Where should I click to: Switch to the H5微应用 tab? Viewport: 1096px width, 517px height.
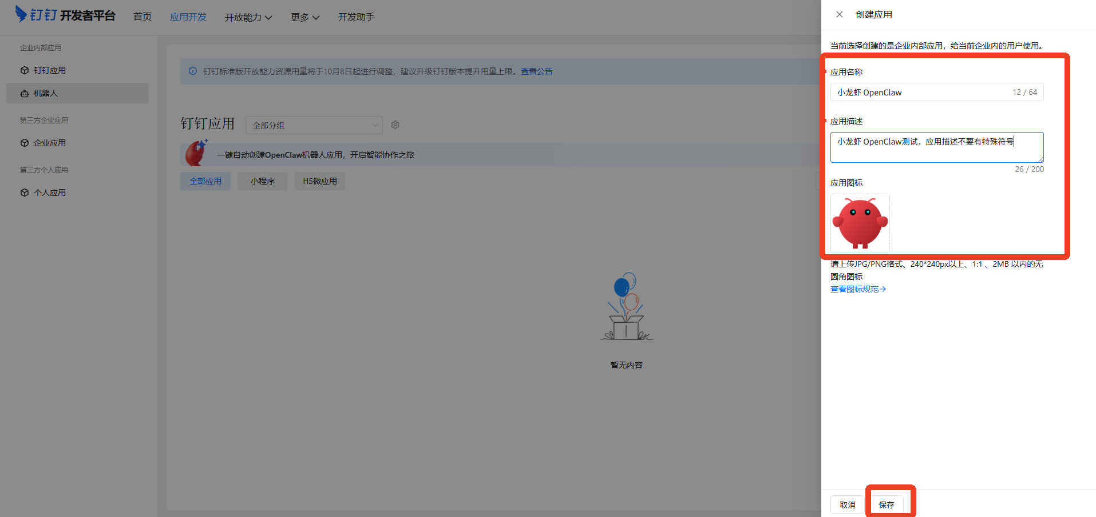(x=319, y=181)
